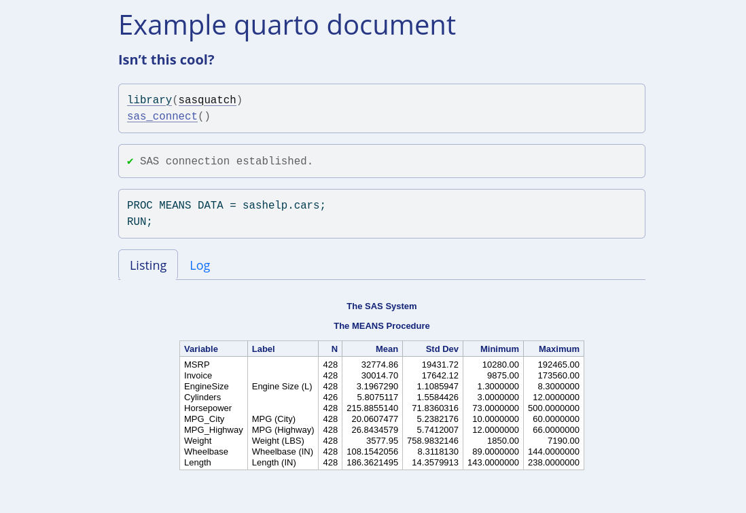The image size is (746, 513).
Task: Select the Horsepower variable cell
Action: point(208,408)
